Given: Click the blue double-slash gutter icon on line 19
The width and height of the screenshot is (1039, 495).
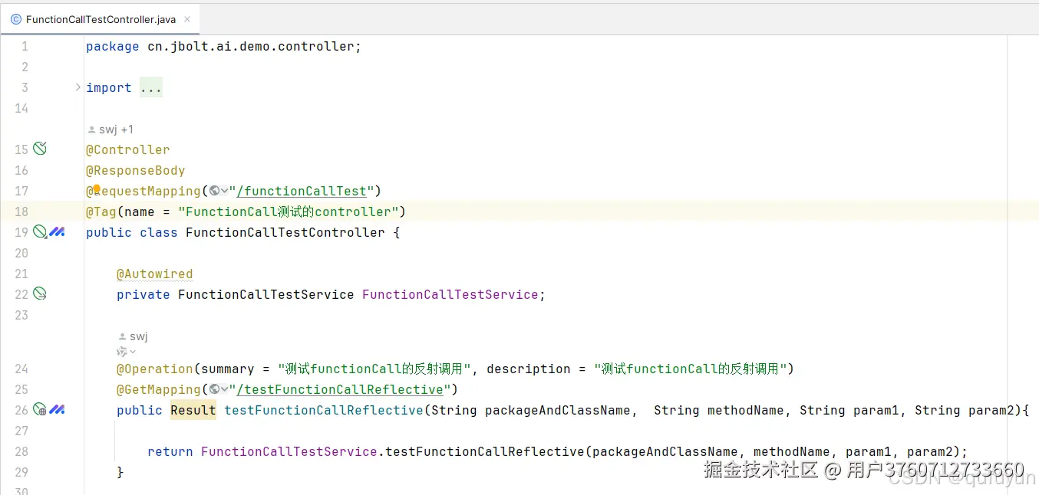Looking at the screenshot, I should [x=57, y=231].
